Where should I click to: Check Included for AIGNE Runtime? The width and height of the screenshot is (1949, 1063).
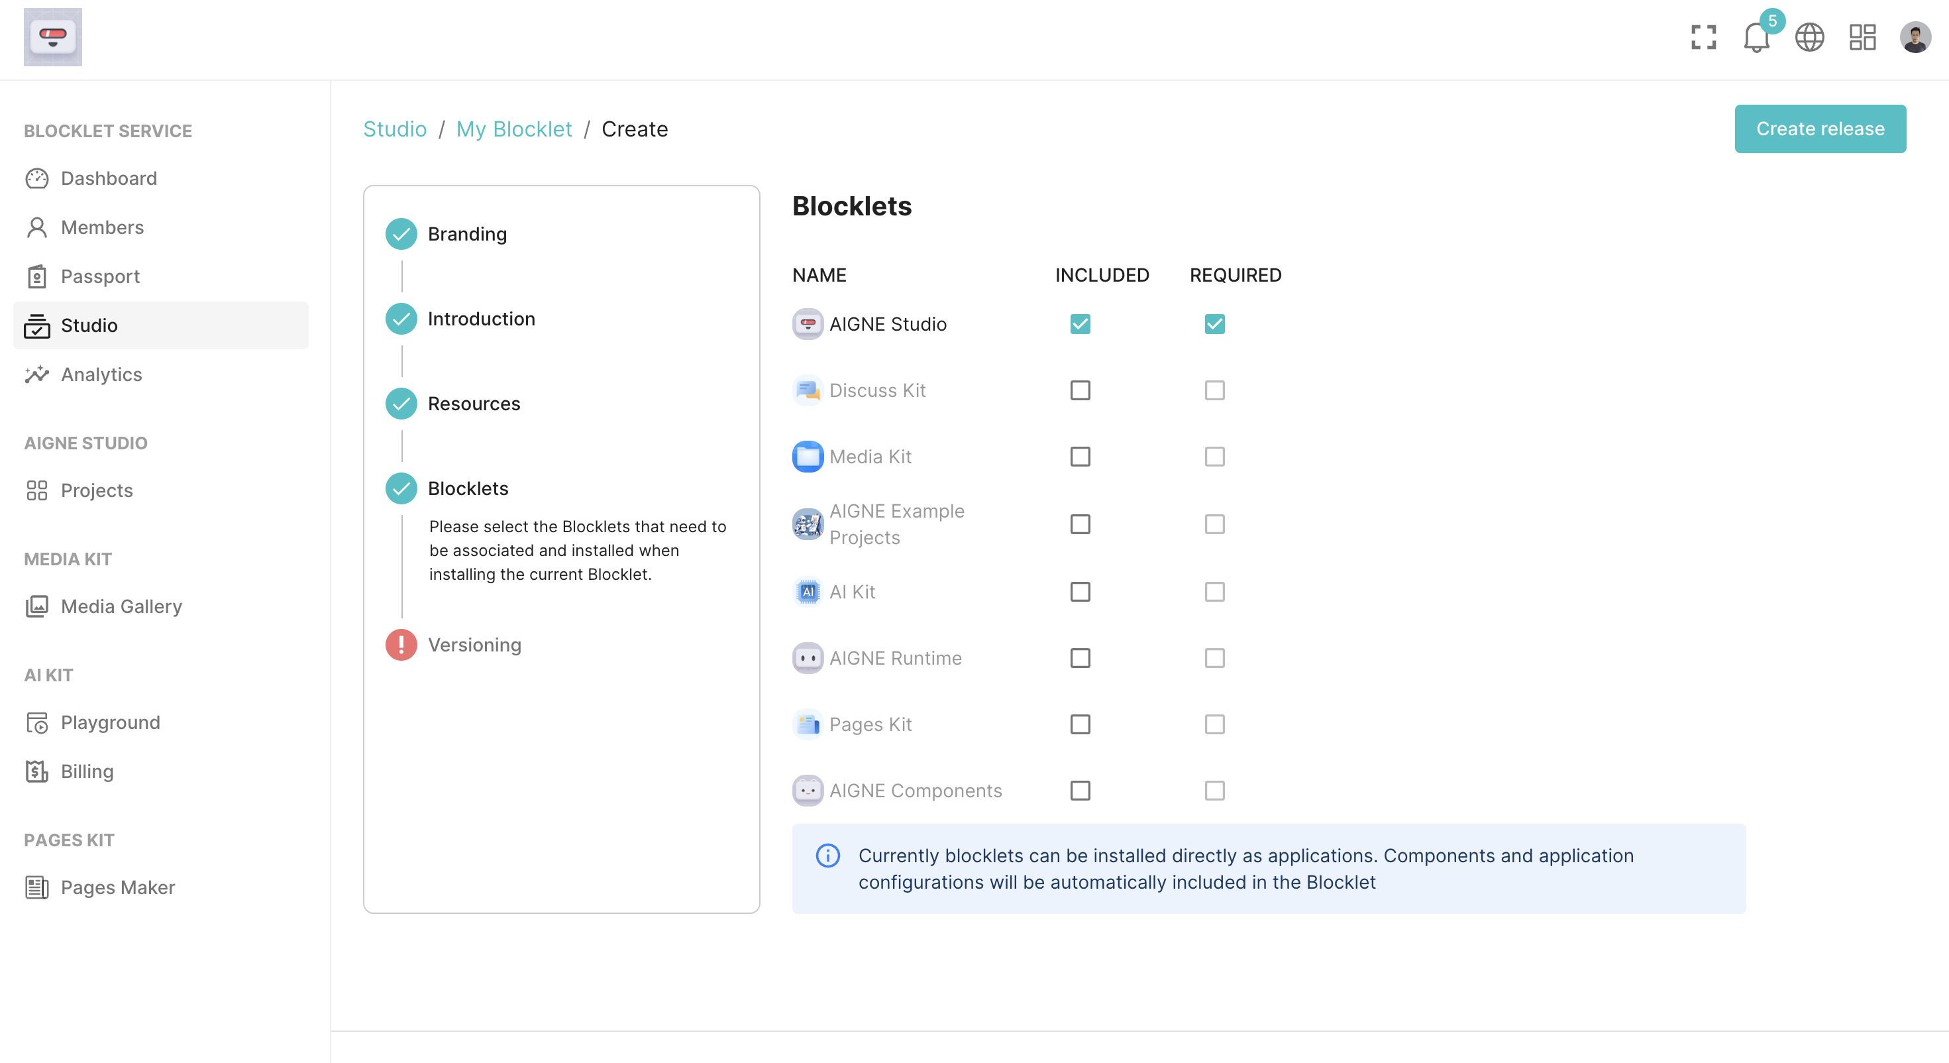1080,658
